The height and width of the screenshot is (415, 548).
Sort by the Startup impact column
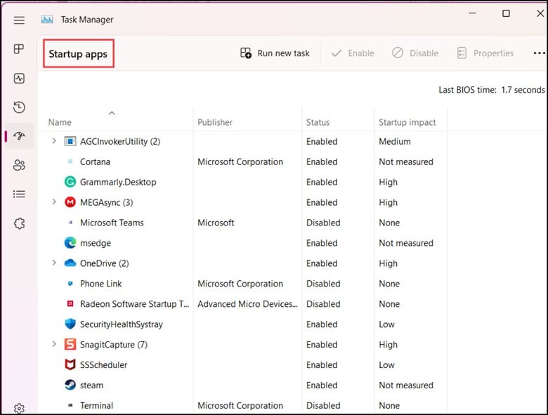pyautogui.click(x=407, y=122)
